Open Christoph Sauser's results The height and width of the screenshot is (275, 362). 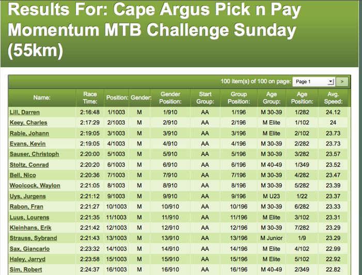[x=34, y=154]
